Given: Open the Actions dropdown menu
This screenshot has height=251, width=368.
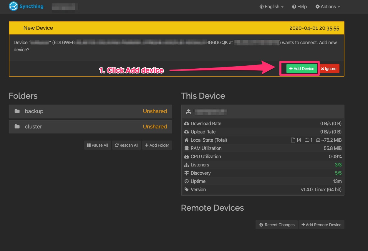Looking at the screenshot, I should click(328, 7).
